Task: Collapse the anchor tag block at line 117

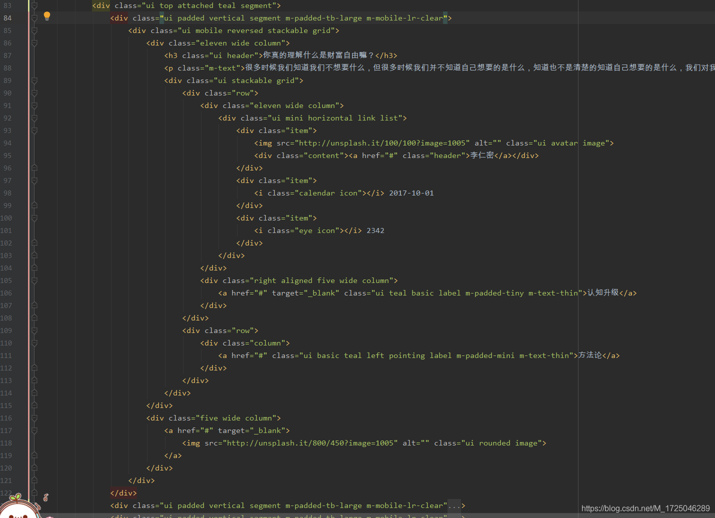Action: (34, 430)
